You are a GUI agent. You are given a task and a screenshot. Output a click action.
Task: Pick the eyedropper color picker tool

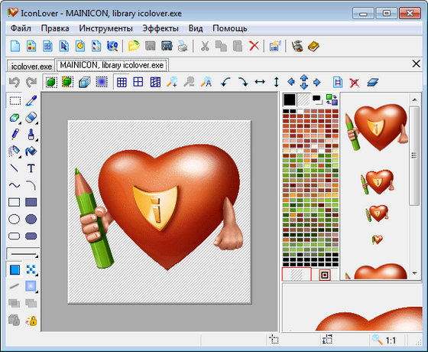31,101
